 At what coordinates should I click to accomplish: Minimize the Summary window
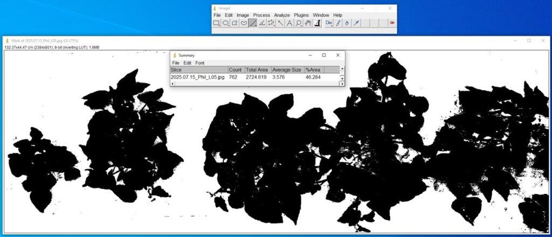click(x=310, y=55)
